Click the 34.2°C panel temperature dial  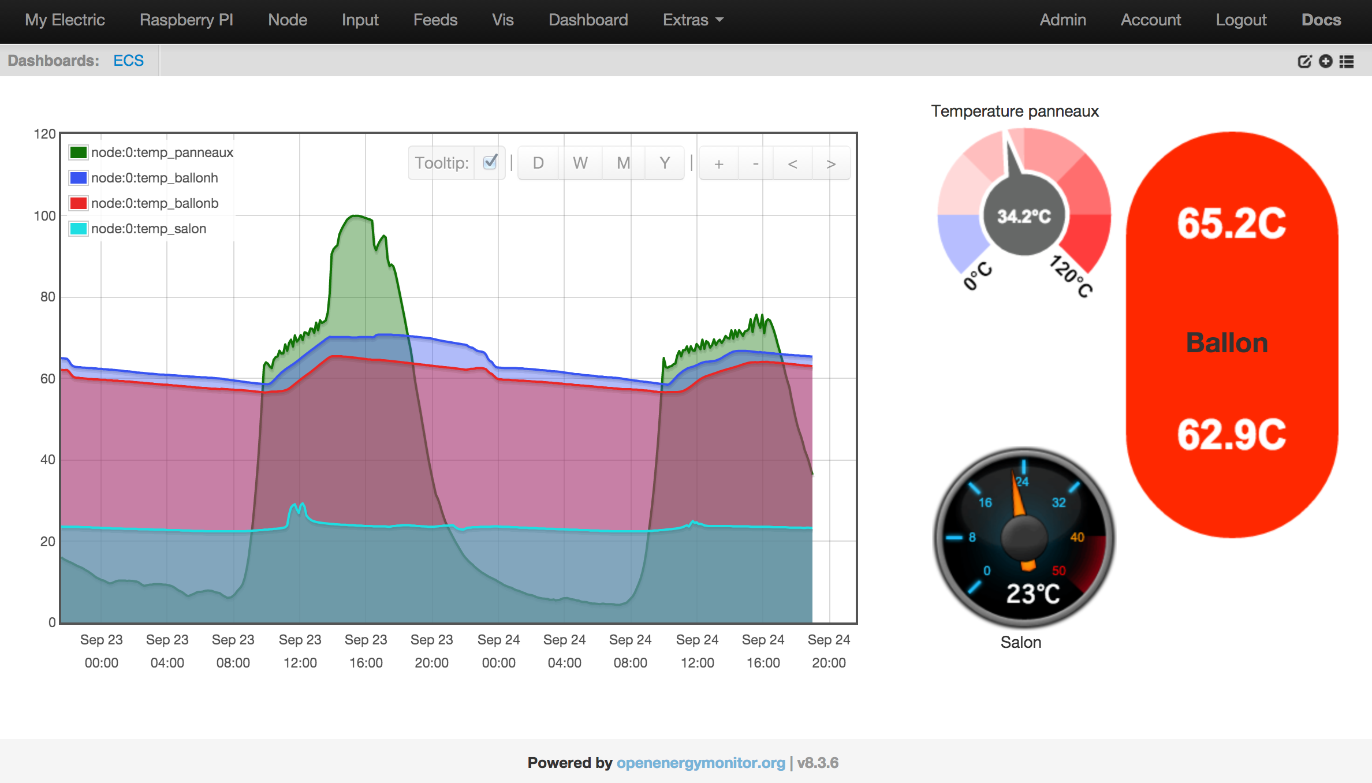coord(1024,214)
